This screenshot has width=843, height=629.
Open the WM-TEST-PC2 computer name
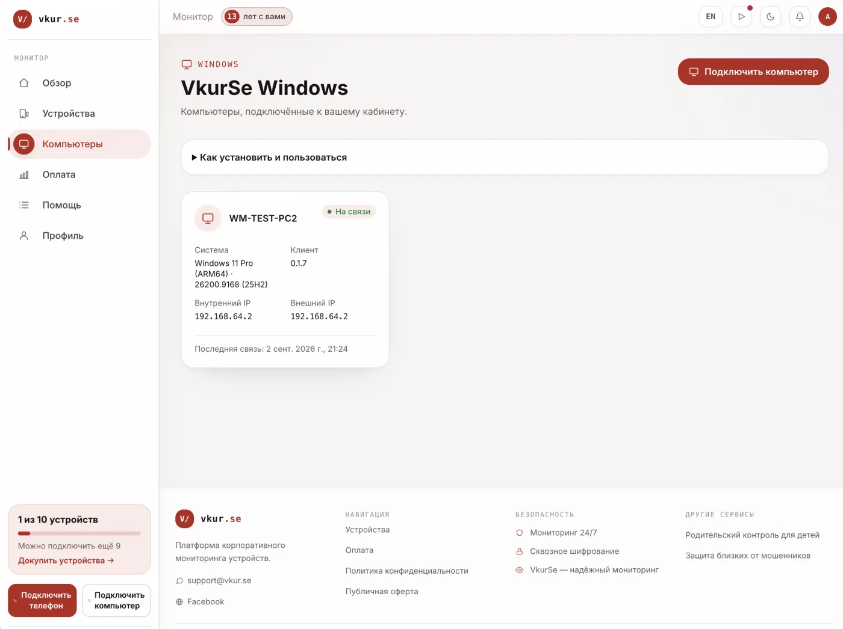pos(263,218)
